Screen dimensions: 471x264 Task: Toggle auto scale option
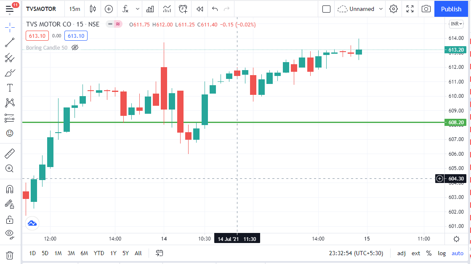pos(458,253)
